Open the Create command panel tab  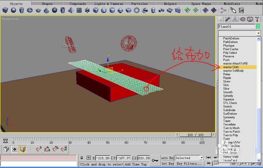(220, 19)
